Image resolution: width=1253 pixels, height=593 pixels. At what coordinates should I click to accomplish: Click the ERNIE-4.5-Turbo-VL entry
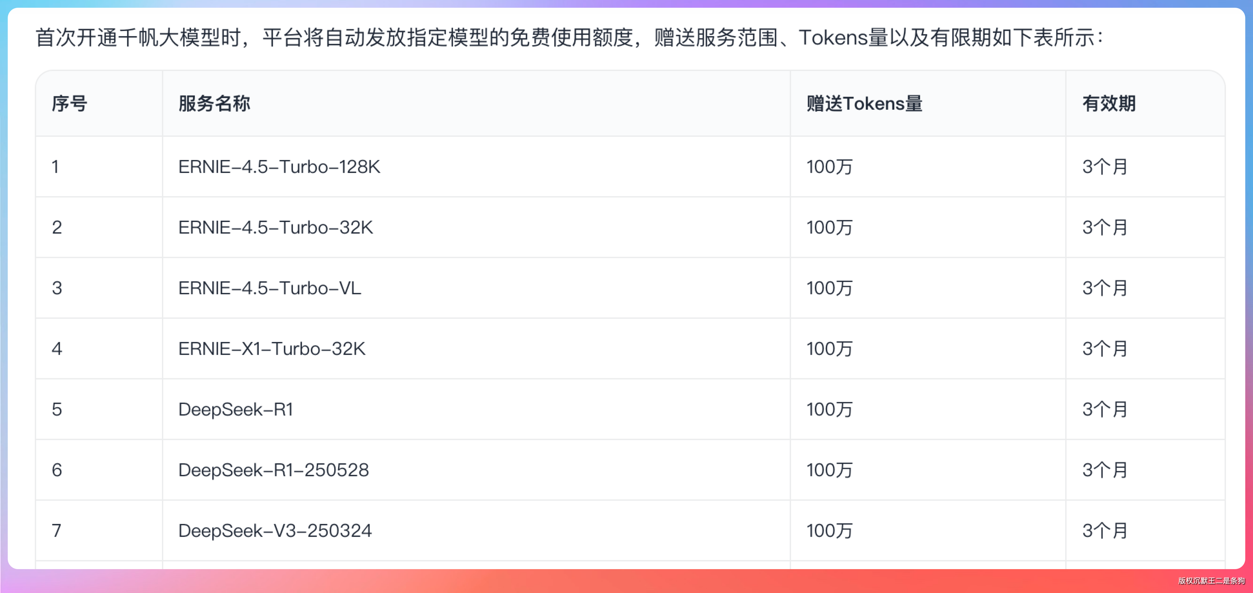[x=269, y=288]
